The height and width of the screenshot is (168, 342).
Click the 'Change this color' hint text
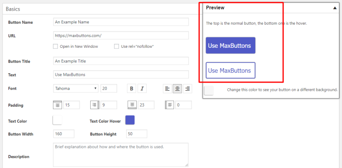[283, 90]
